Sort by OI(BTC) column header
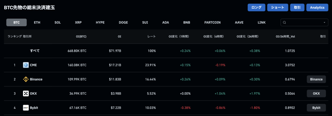This screenshot has width=332, height=116. coord(81,36)
